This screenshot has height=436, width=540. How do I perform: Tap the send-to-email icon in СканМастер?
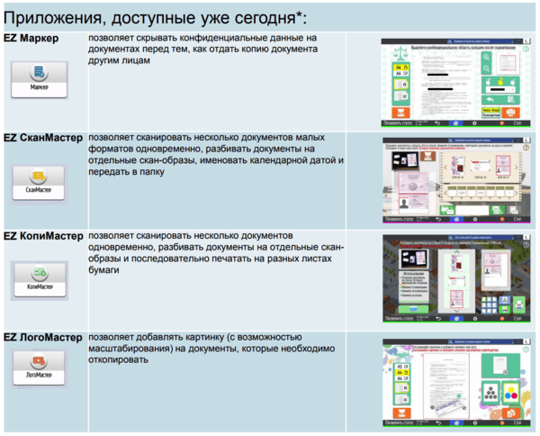pyautogui.click(x=447, y=210)
